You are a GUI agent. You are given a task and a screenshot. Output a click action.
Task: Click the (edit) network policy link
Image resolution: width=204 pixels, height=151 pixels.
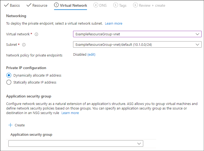click(91, 55)
